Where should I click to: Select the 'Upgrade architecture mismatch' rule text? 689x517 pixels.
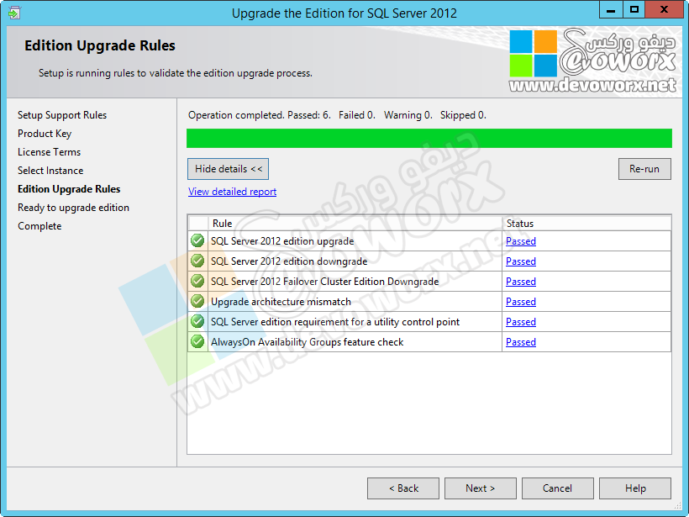click(x=281, y=302)
